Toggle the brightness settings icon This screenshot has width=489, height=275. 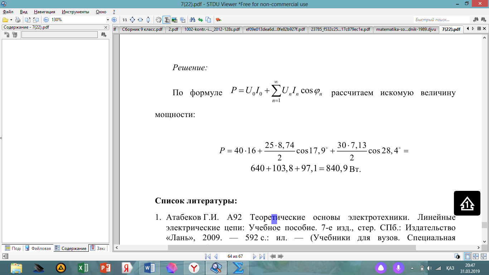click(x=457, y=256)
